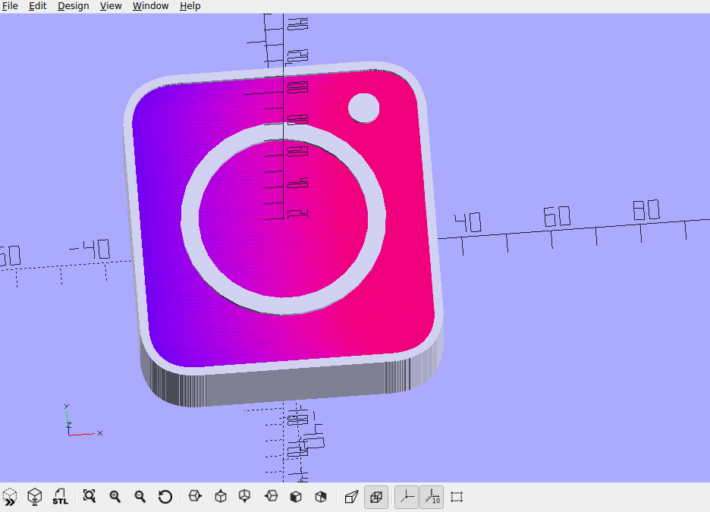
Task: Switch to Bottom view cube icon
Action: point(245,497)
